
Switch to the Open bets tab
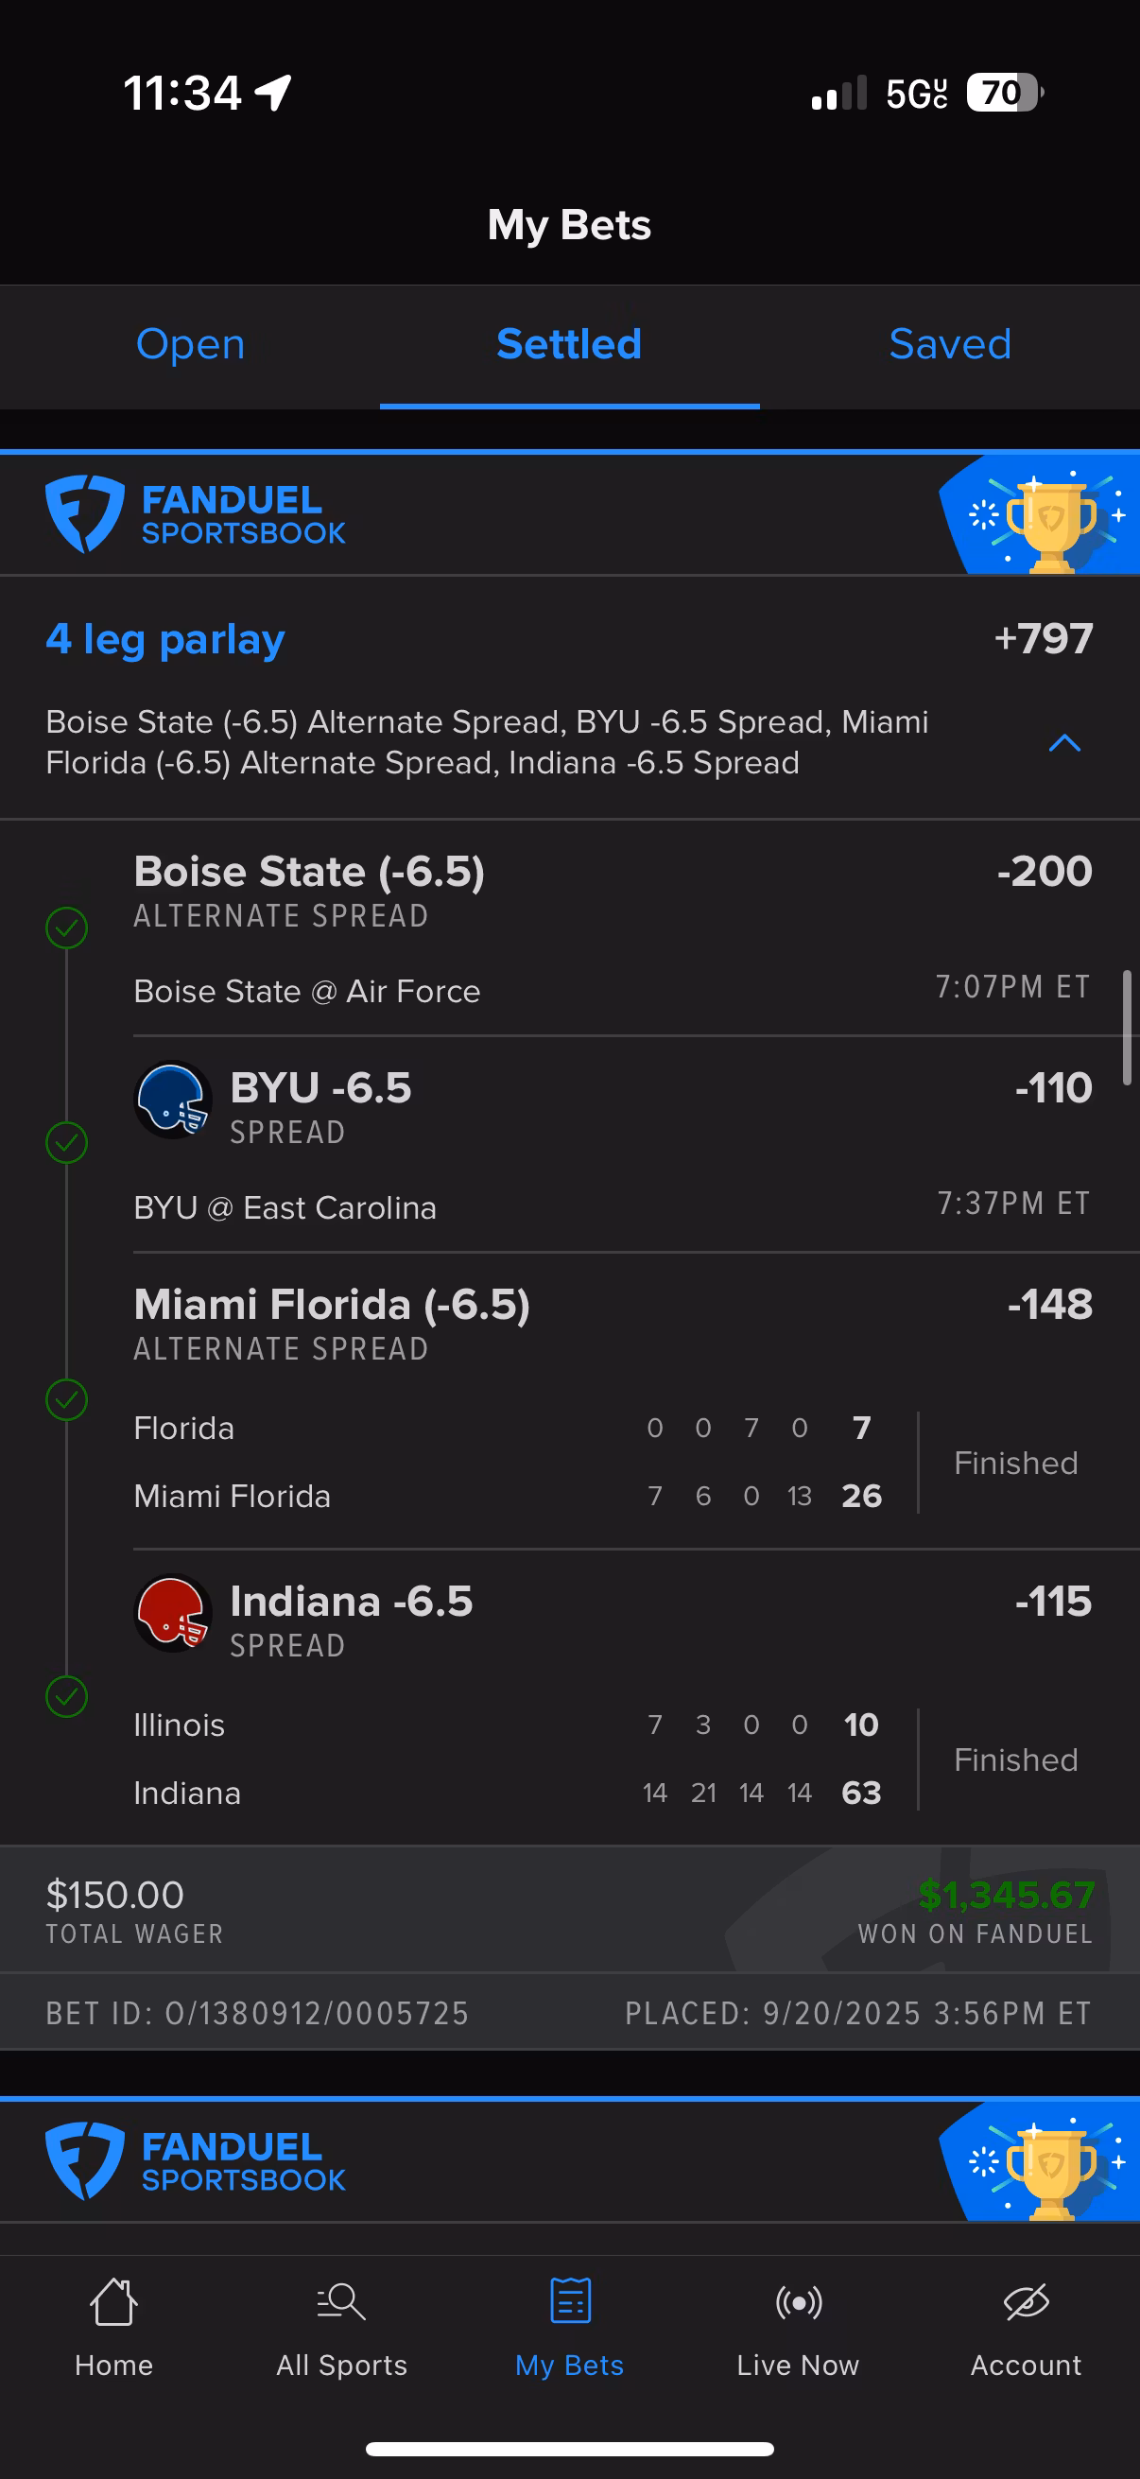191,344
